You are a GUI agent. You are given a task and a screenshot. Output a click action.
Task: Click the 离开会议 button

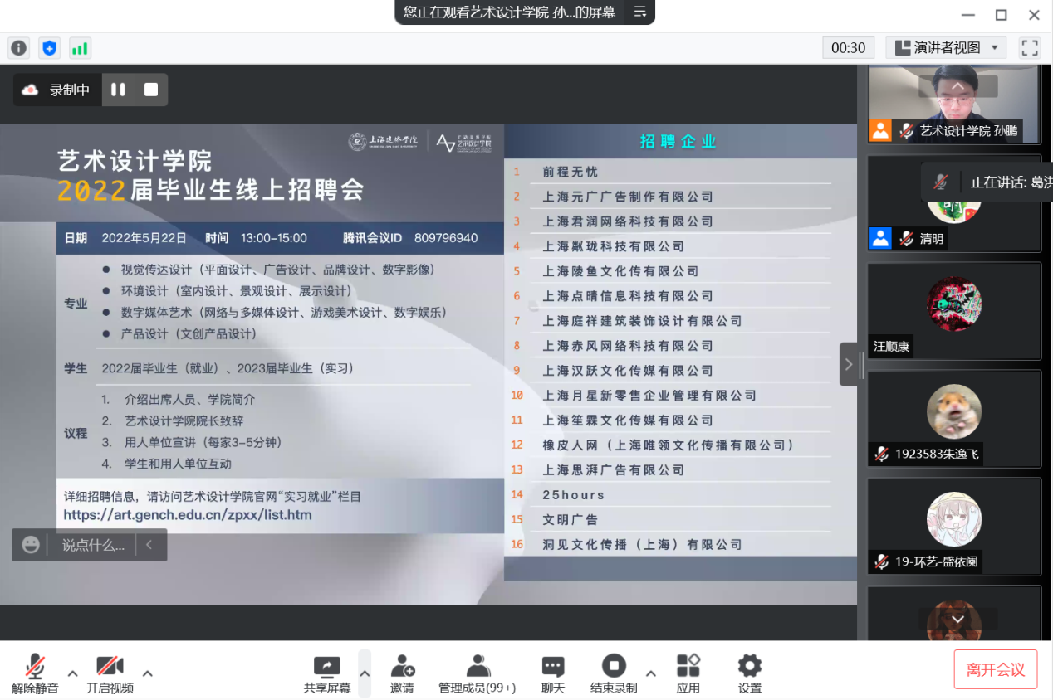click(996, 669)
